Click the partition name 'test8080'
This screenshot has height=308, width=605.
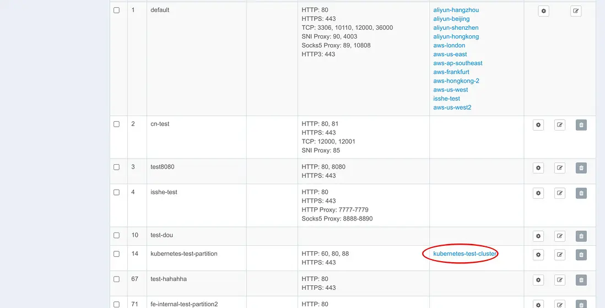click(162, 167)
